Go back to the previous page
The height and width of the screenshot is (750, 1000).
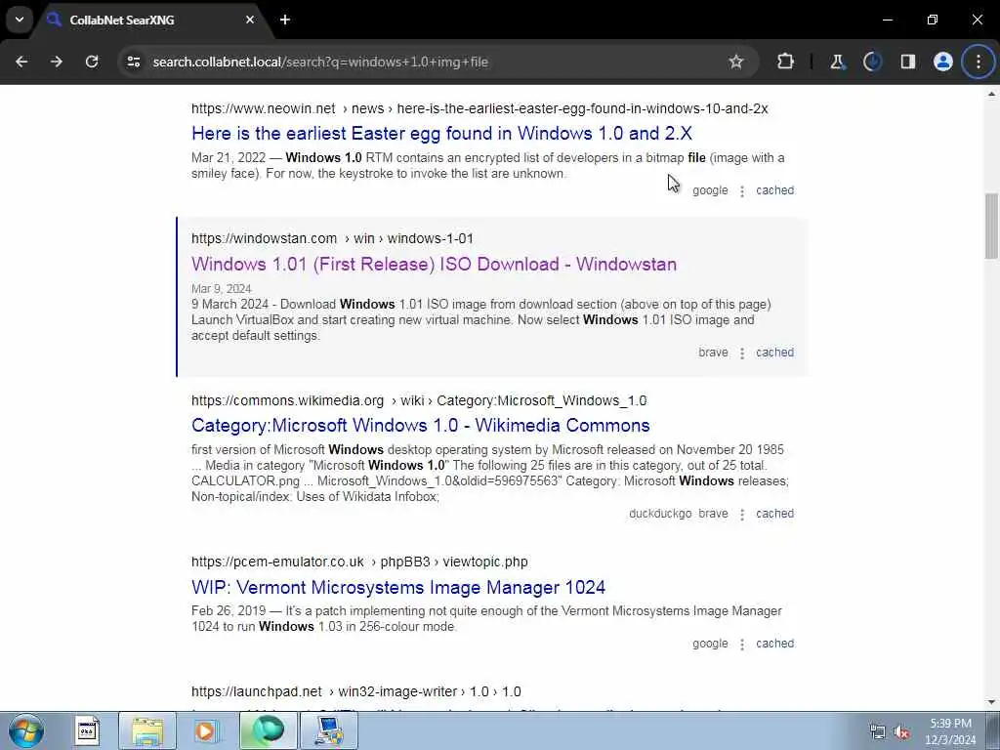(x=21, y=62)
